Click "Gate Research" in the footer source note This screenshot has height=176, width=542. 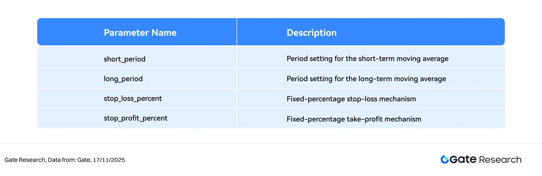(x=25, y=160)
